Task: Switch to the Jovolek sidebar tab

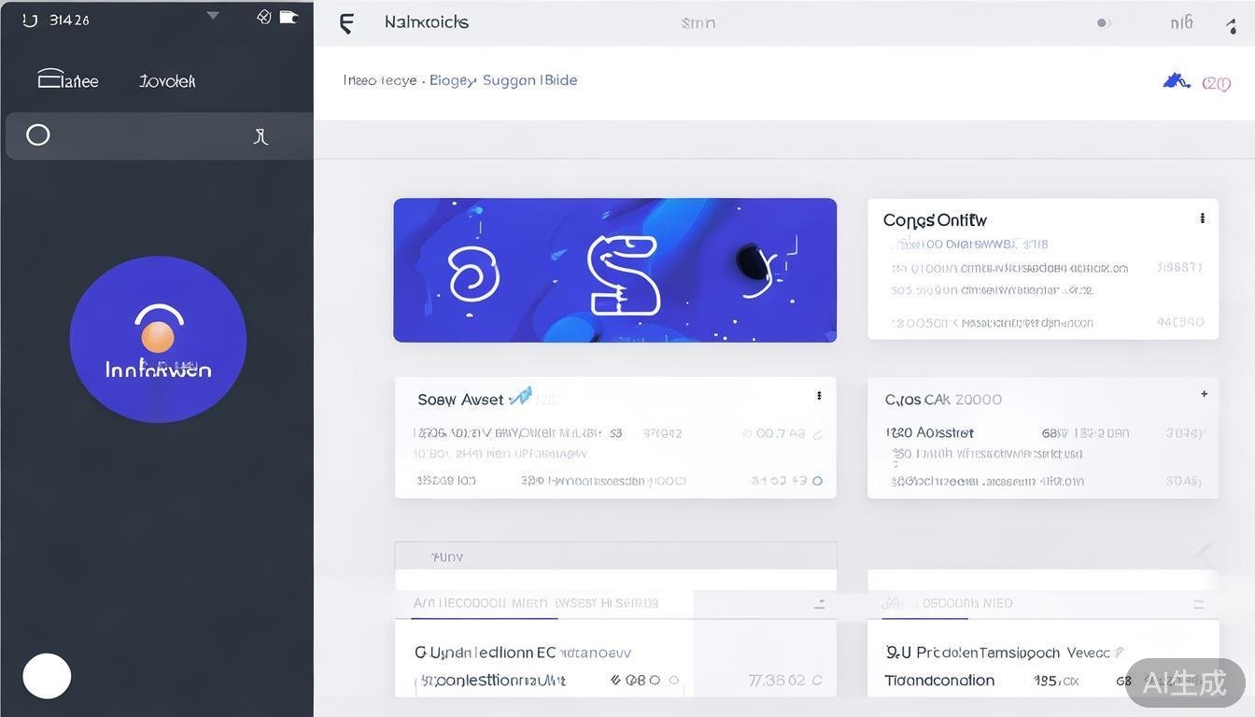Action: pos(167,81)
